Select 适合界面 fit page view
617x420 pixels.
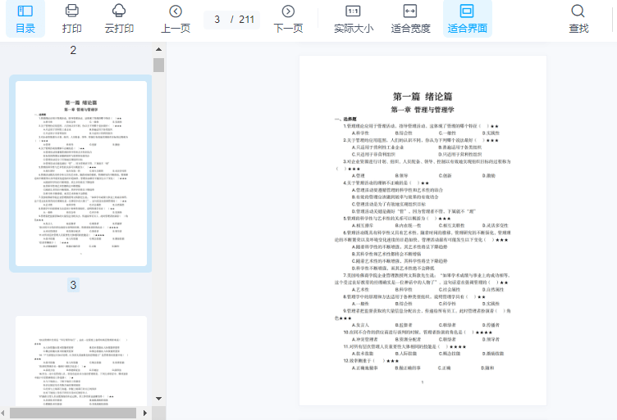point(468,19)
